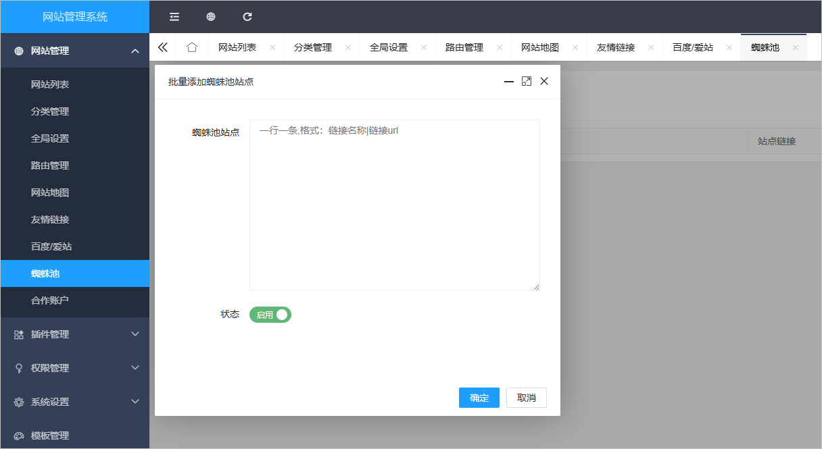Screen dimensions: 822x449
Task: Confirm with the 确定 button
Action: coord(479,398)
